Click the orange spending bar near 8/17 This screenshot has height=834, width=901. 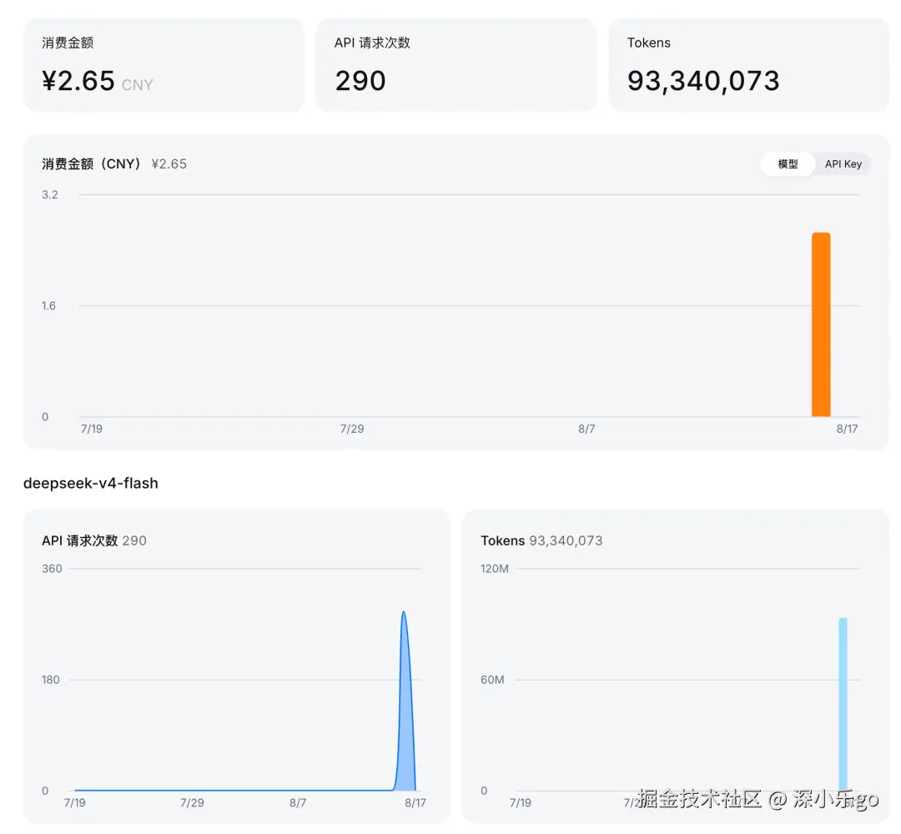click(821, 324)
